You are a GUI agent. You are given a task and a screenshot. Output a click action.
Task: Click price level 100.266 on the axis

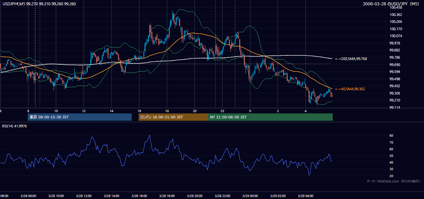tap(395, 22)
